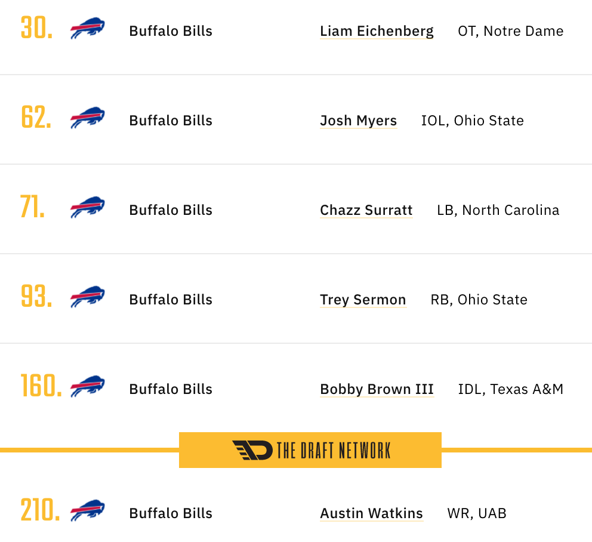The width and height of the screenshot is (592, 542).
Task: Click Buffalo Bills team name at pick 210
Action: tap(171, 513)
